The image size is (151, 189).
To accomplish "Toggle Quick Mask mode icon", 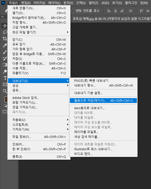I will point(5,112).
